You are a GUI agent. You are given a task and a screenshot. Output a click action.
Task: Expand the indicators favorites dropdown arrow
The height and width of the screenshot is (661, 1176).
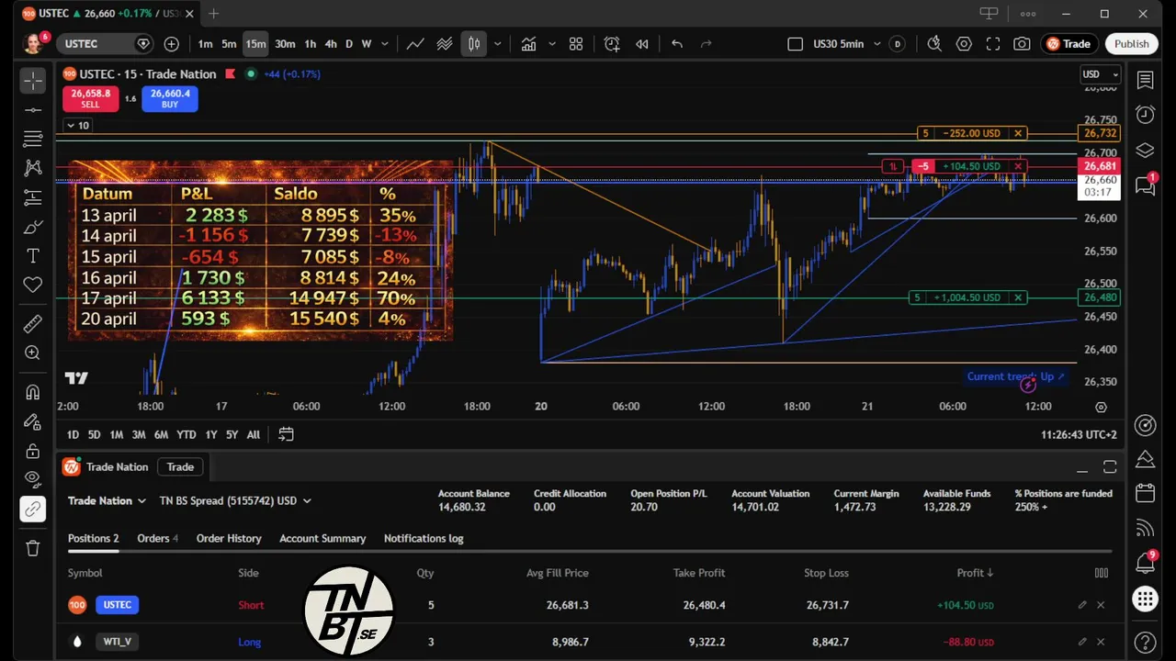point(552,44)
